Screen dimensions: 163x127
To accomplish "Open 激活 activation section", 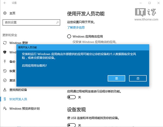I will 12,80.
